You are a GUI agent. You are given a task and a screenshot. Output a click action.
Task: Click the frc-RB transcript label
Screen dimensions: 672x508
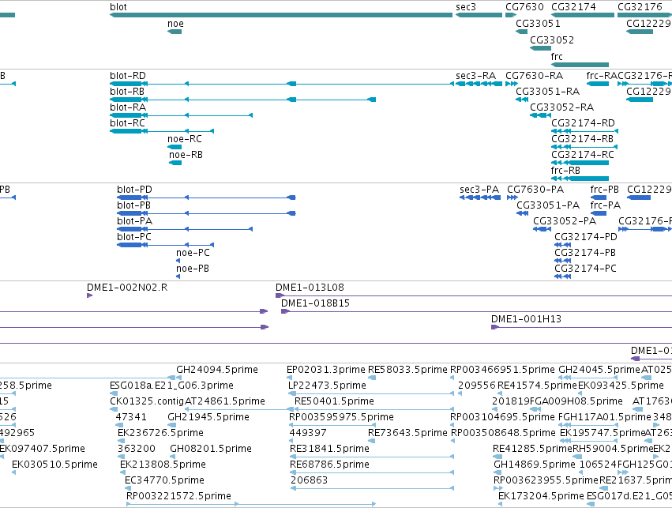565,171
